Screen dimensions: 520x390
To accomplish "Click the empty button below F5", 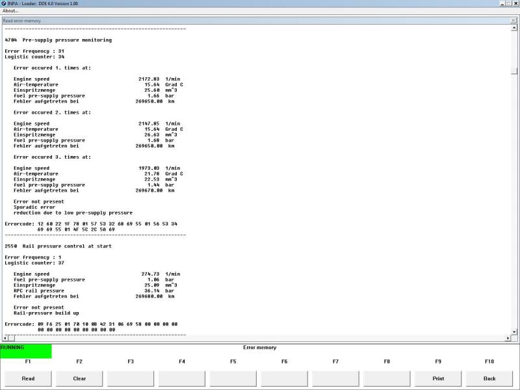I will pyautogui.click(x=233, y=378).
